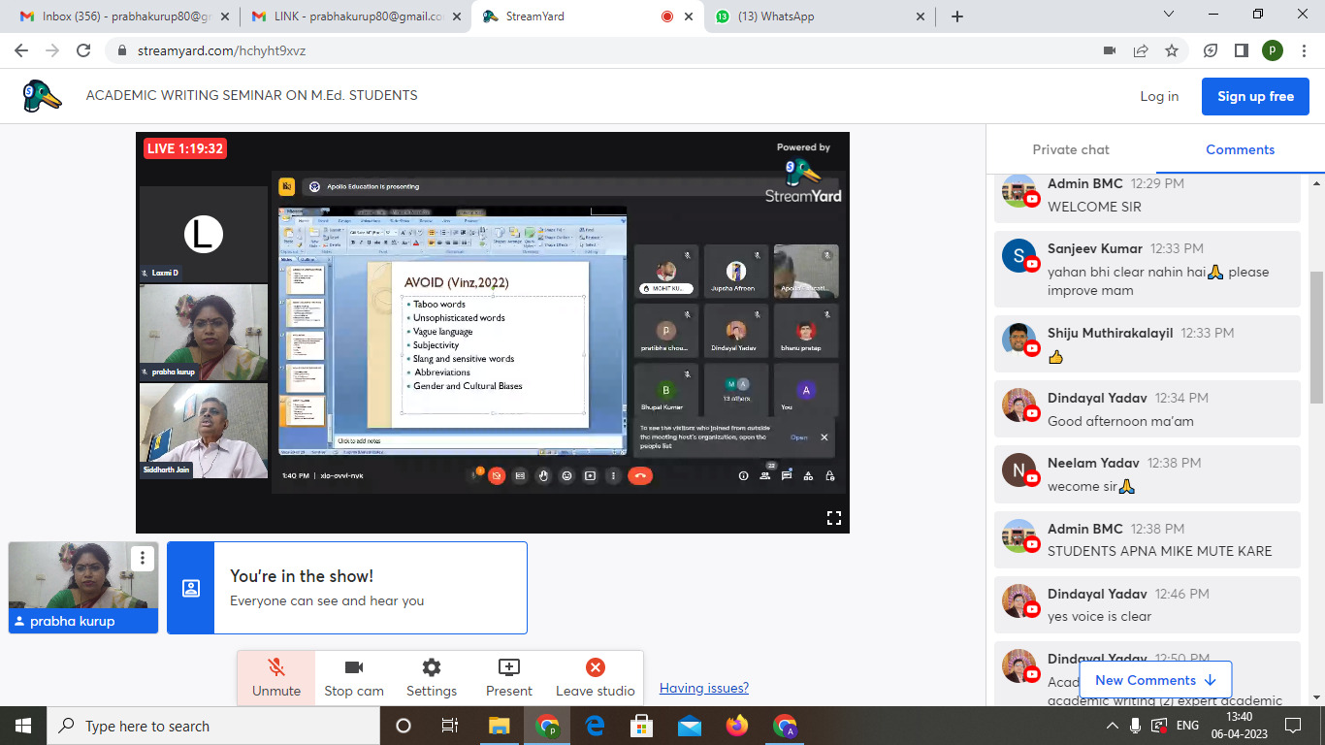Click the Windows taskbar search box

(x=213, y=726)
